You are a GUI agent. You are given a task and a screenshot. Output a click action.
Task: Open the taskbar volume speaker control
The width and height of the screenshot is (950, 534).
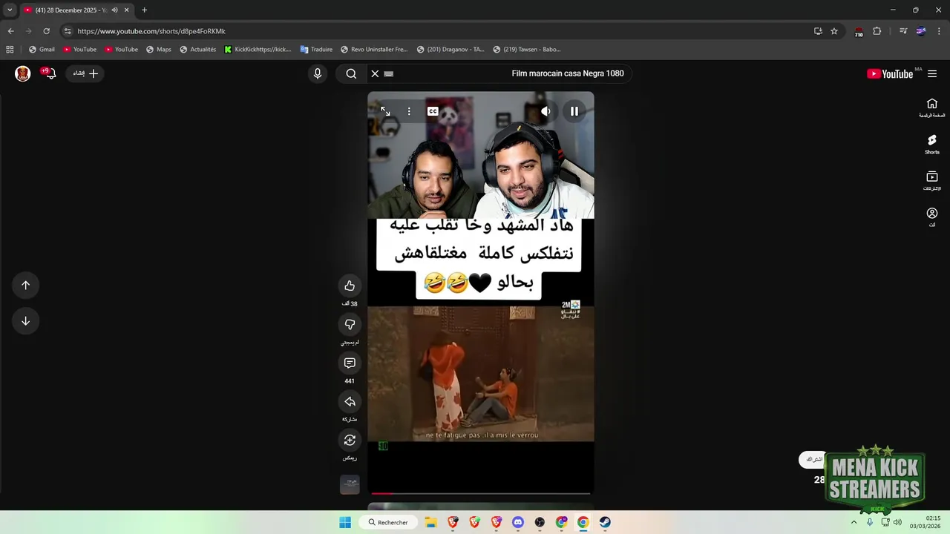point(897,522)
